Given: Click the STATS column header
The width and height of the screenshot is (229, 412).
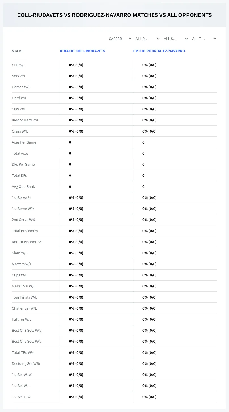Looking at the screenshot, I should tap(17, 51).
